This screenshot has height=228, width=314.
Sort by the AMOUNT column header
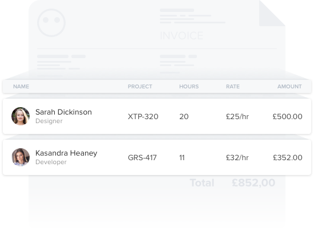tap(289, 87)
